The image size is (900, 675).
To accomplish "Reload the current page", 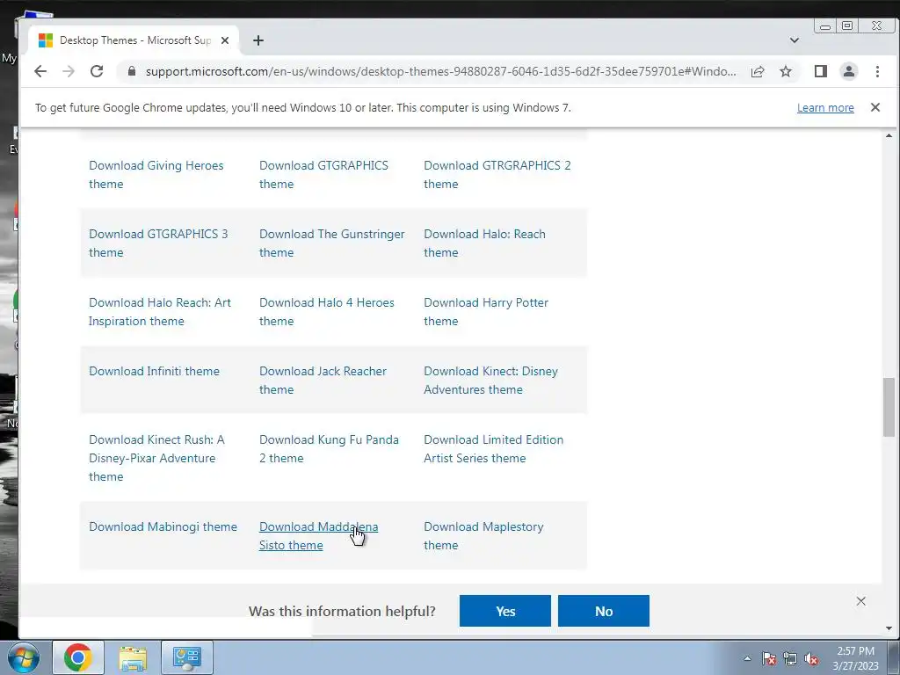I will pos(97,71).
